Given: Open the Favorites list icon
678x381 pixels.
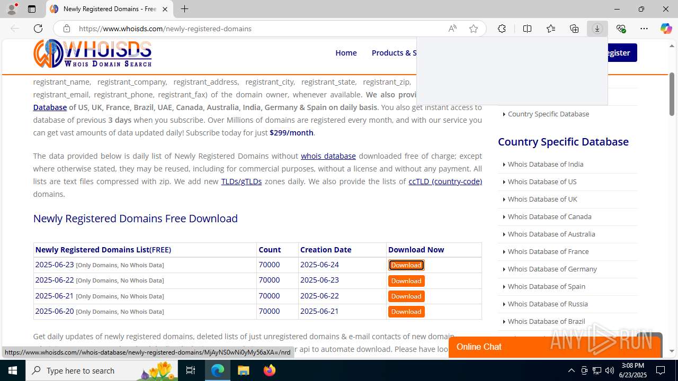Looking at the screenshot, I should [x=551, y=29].
